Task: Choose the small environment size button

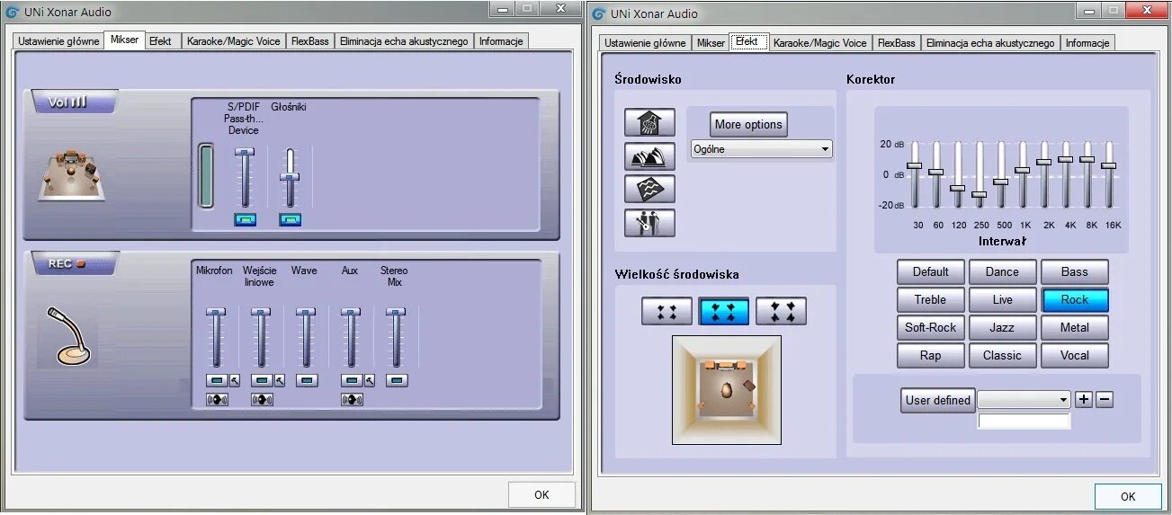Action: pyautogui.click(x=667, y=312)
